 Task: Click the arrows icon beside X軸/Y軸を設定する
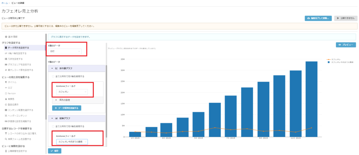pyautogui.click(x=6, y=53)
